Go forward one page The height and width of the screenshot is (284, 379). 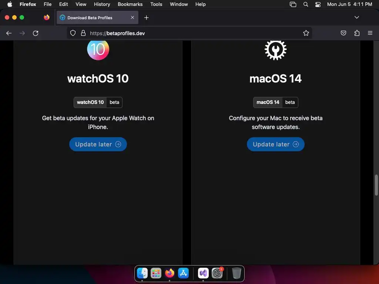tap(22, 33)
